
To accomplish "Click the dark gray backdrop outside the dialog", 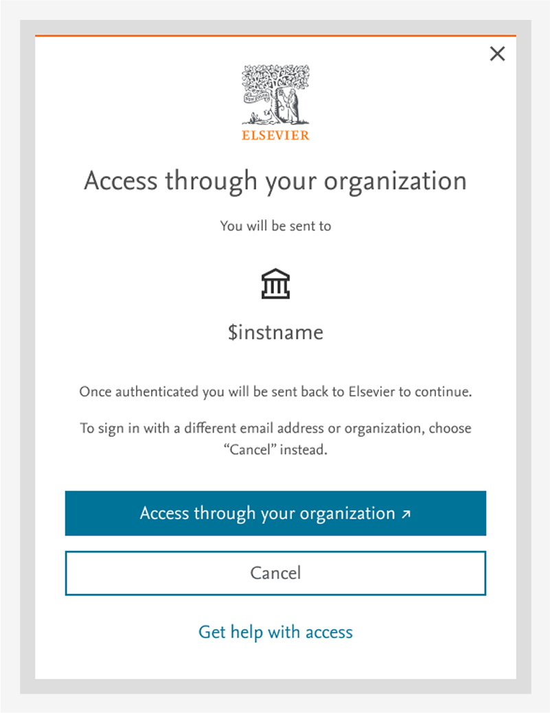I will coord(27,343).
